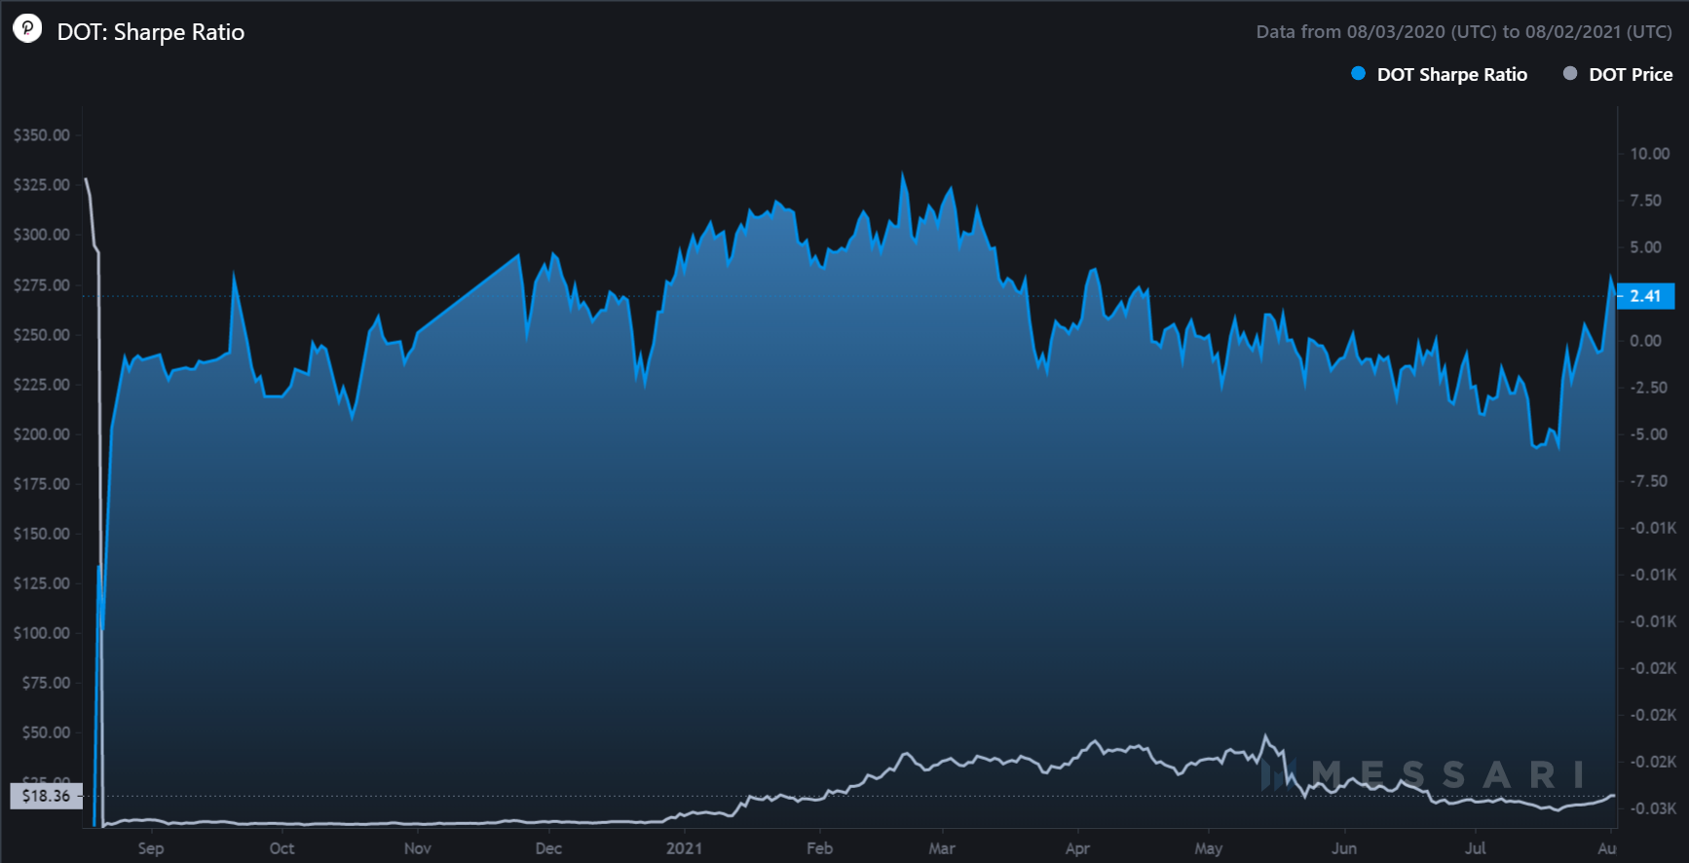Click the Feb label on time axis

pos(820,848)
